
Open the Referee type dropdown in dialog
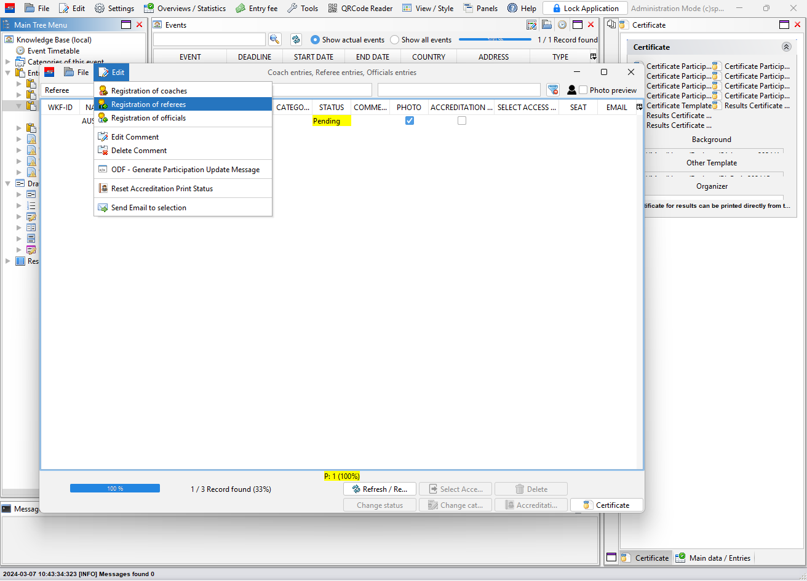(68, 90)
